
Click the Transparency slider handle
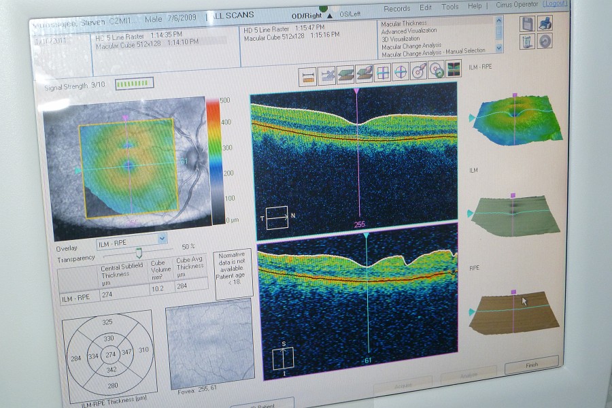click(139, 253)
